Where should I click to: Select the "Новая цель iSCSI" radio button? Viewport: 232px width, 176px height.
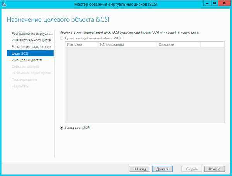[x=61, y=128]
